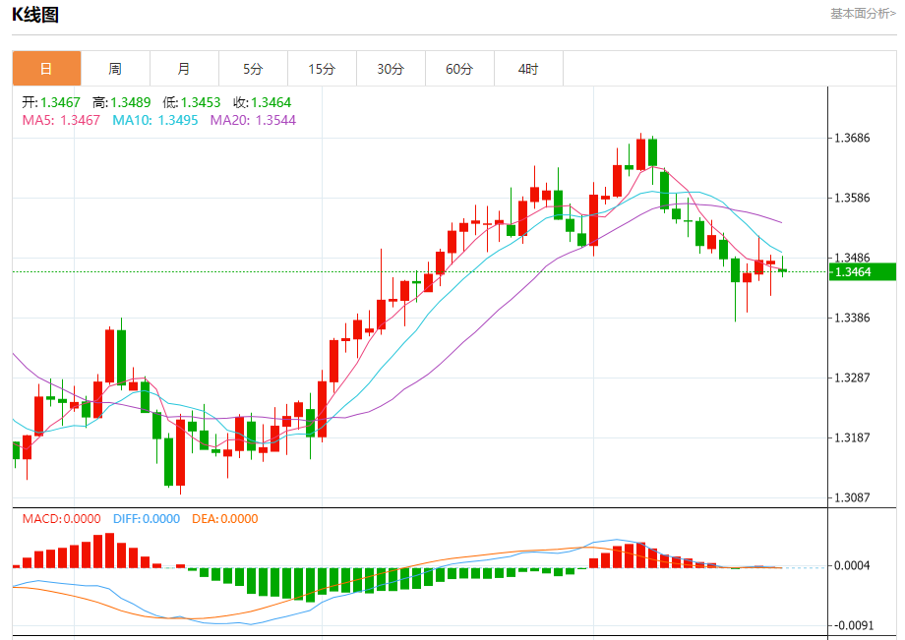Click the DIFF:0.0000 indicator label
This screenshot has height=640, width=905.
(x=147, y=519)
